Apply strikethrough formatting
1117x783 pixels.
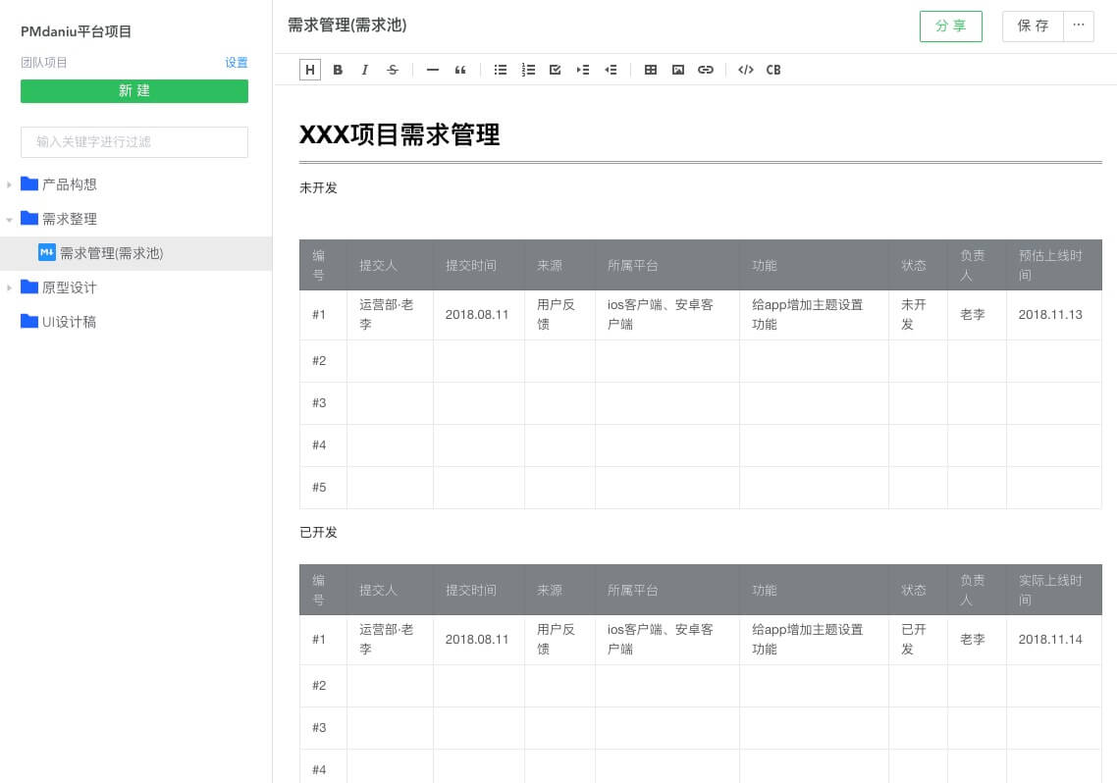tap(393, 70)
